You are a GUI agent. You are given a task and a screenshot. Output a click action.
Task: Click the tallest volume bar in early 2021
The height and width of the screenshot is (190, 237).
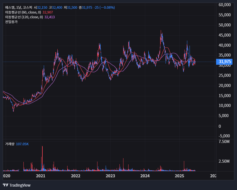(42, 158)
